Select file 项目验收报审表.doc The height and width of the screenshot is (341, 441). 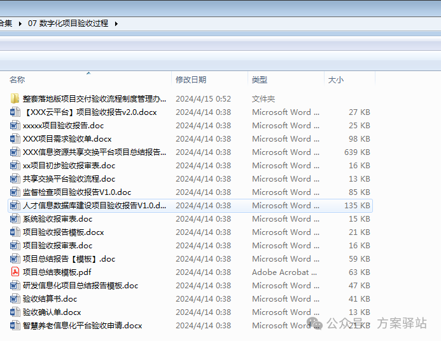pyautogui.click(x=57, y=246)
